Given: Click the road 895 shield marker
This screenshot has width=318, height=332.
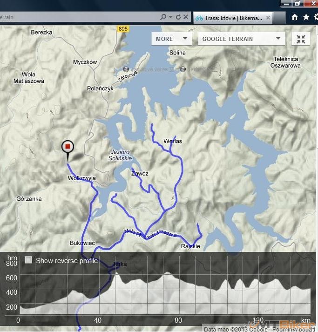Looking at the screenshot, I should click(123, 29).
